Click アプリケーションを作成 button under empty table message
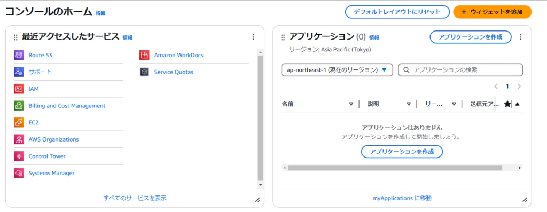547x212 pixels. [x=402, y=152]
